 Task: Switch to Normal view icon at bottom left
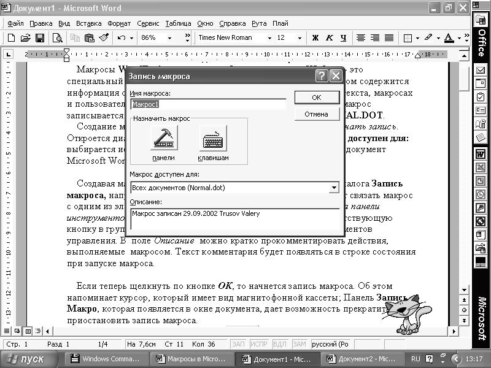[x=6, y=331]
